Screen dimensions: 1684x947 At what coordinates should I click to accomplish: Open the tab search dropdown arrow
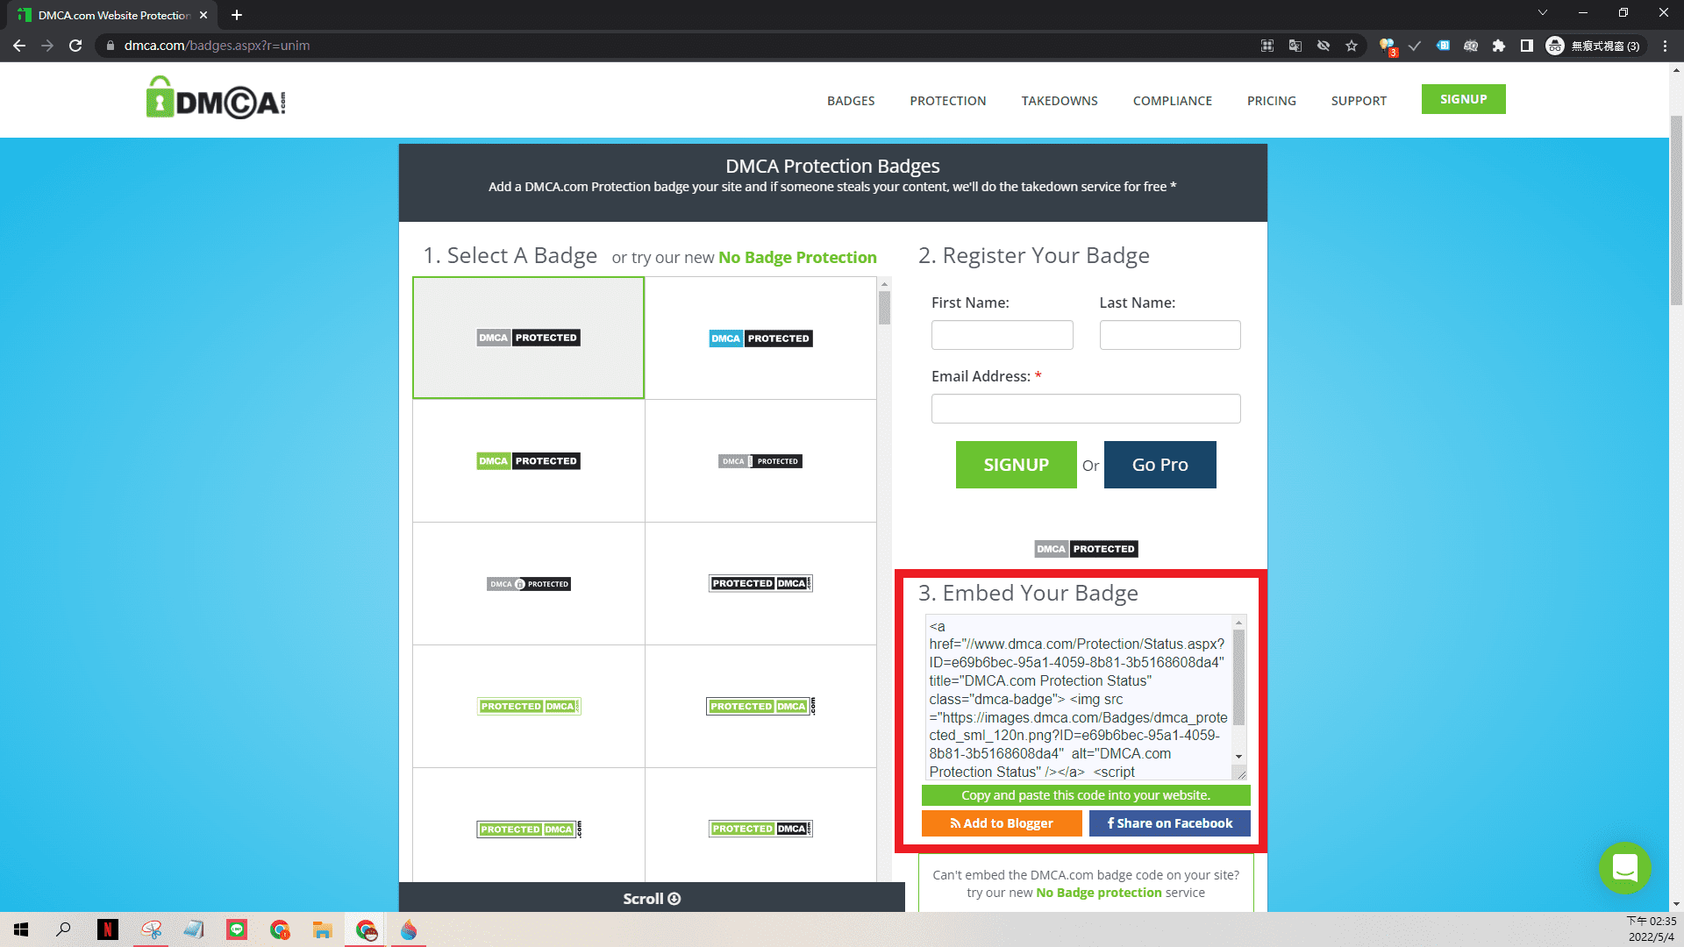tap(1542, 12)
